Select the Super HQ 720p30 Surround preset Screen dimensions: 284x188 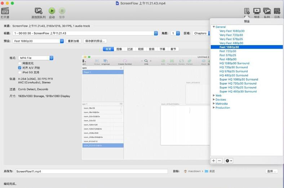coord(238,83)
